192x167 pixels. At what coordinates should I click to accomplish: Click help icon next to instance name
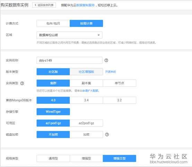pos(106,60)
